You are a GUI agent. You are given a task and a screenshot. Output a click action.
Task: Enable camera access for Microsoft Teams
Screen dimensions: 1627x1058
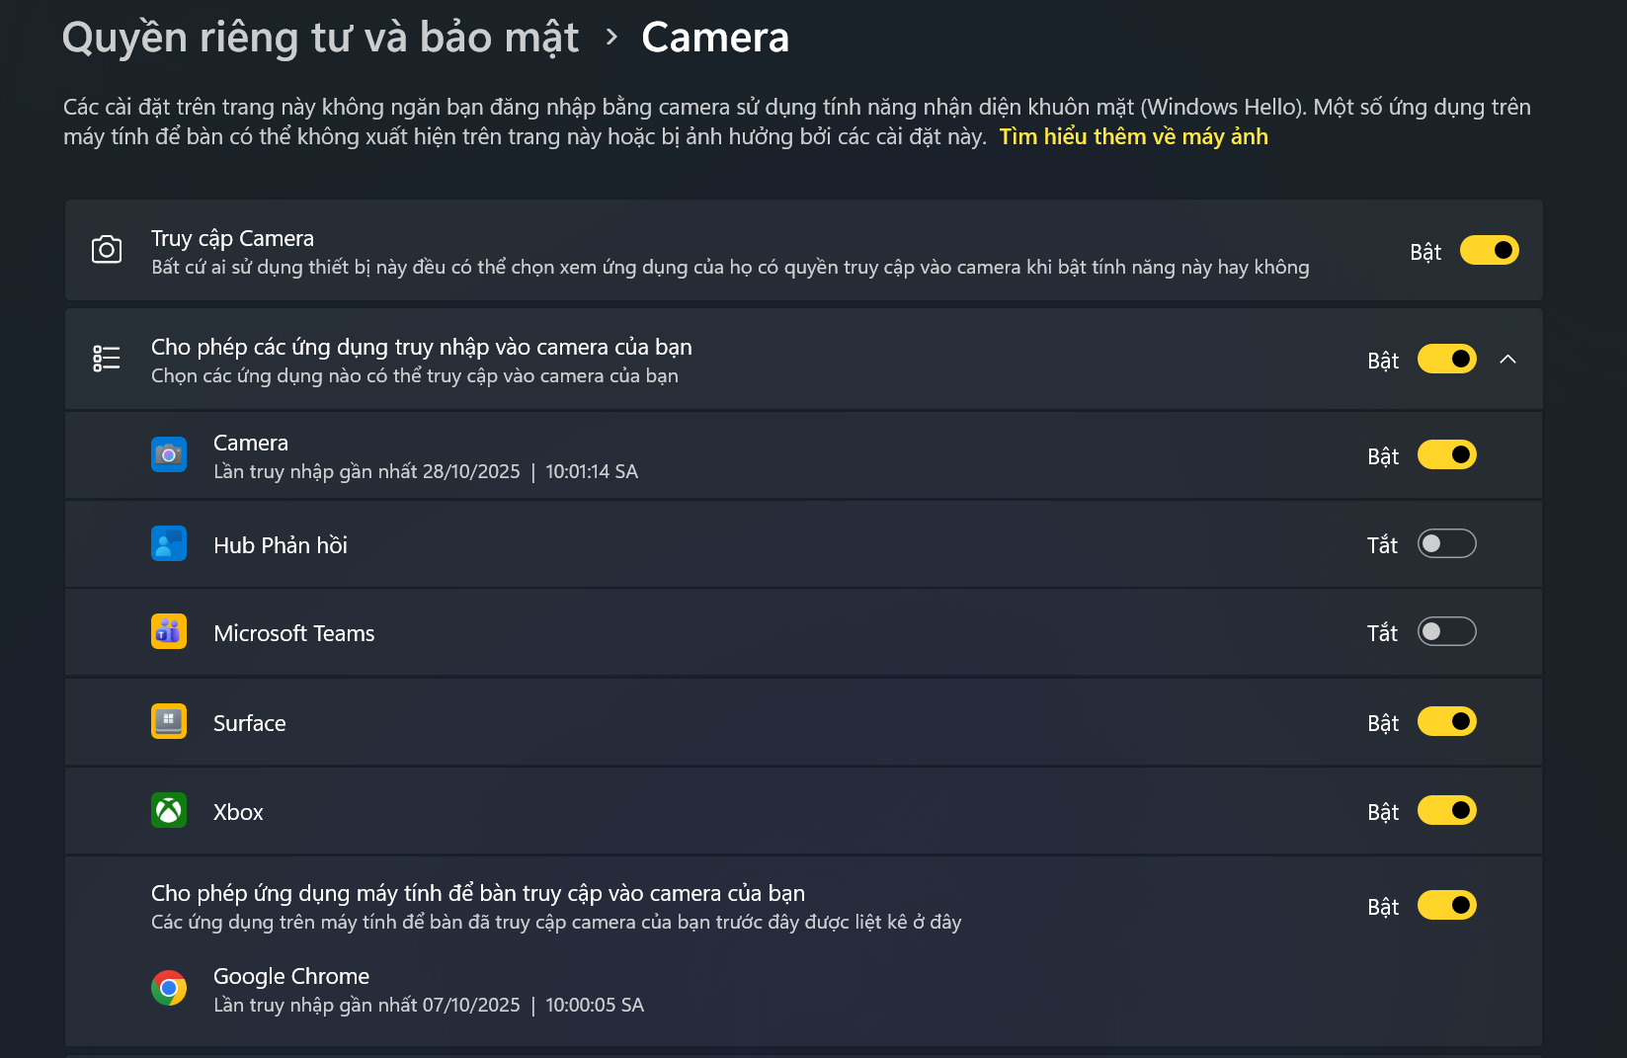(x=1446, y=631)
